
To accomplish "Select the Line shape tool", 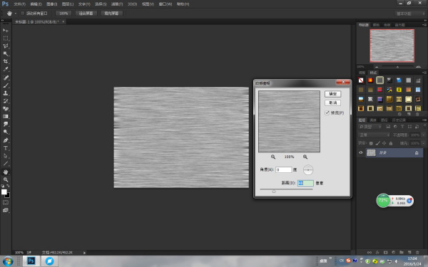I will (6, 164).
